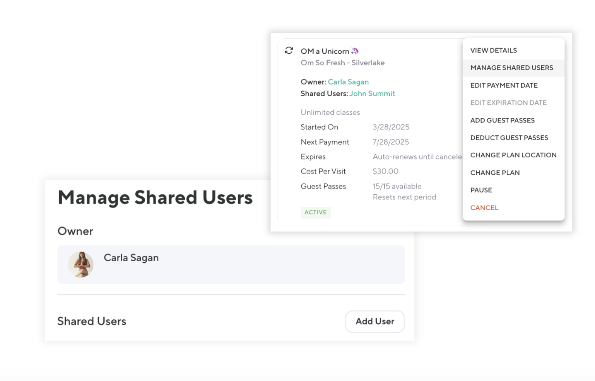Click the Edit Expiration Date entry
This screenshot has width=595, height=381.
pos(508,103)
